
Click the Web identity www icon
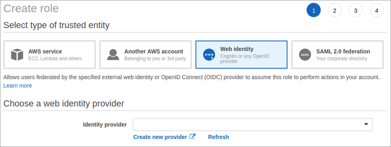click(x=209, y=55)
